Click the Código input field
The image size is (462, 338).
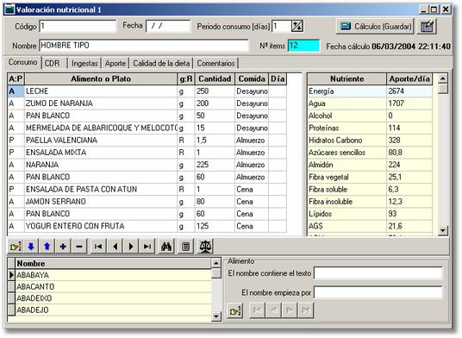(x=78, y=26)
